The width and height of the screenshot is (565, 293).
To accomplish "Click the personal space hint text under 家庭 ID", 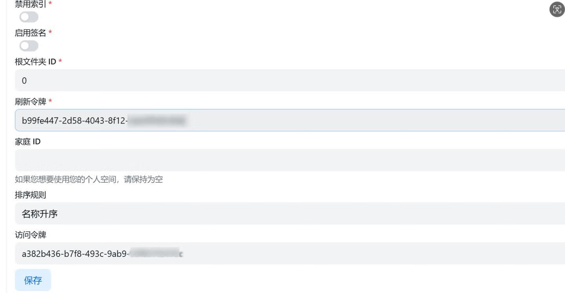I will coord(89,180).
